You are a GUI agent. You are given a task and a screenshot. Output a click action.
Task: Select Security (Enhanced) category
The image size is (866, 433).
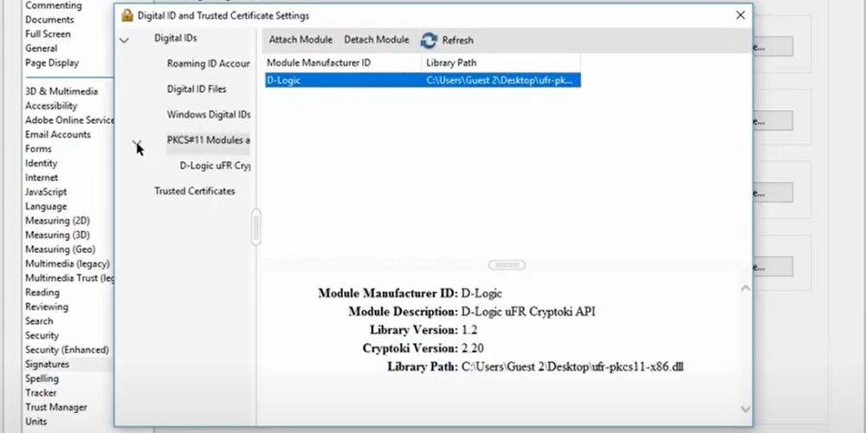pyautogui.click(x=67, y=350)
